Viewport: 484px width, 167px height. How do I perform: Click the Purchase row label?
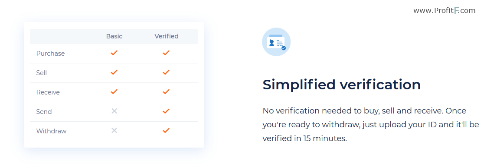50,54
